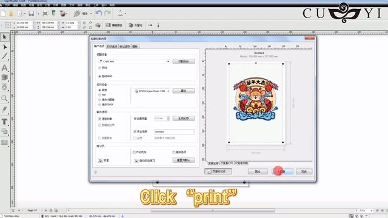
Task: Undo the last action
Action: point(99,13)
